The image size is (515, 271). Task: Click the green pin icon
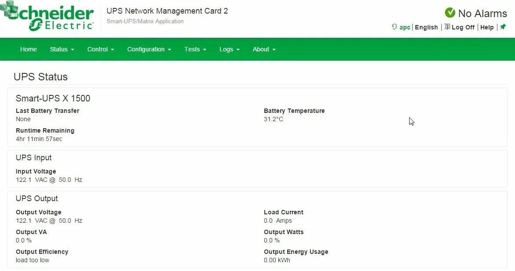click(503, 27)
